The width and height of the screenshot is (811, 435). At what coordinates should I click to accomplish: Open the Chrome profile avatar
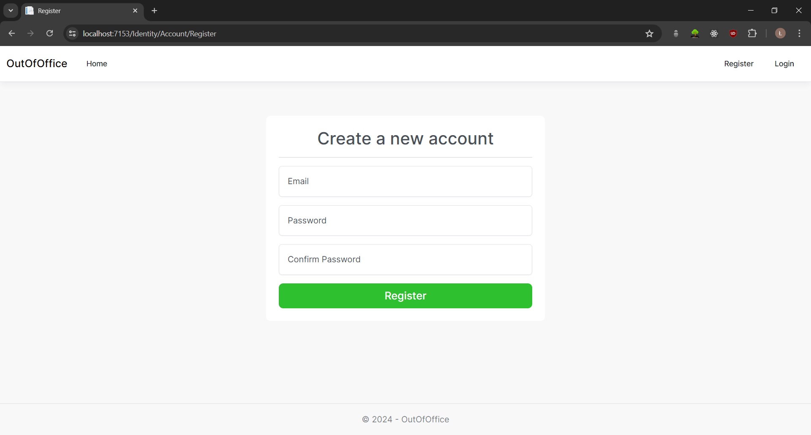[x=780, y=33]
